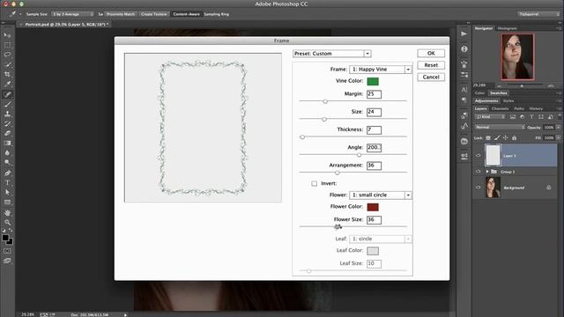This screenshot has height=317, width=564.
Task: Select the Quick Selection tool
Action: [7, 64]
